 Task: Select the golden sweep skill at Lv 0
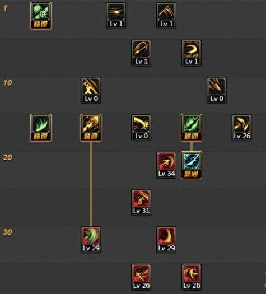point(141,128)
